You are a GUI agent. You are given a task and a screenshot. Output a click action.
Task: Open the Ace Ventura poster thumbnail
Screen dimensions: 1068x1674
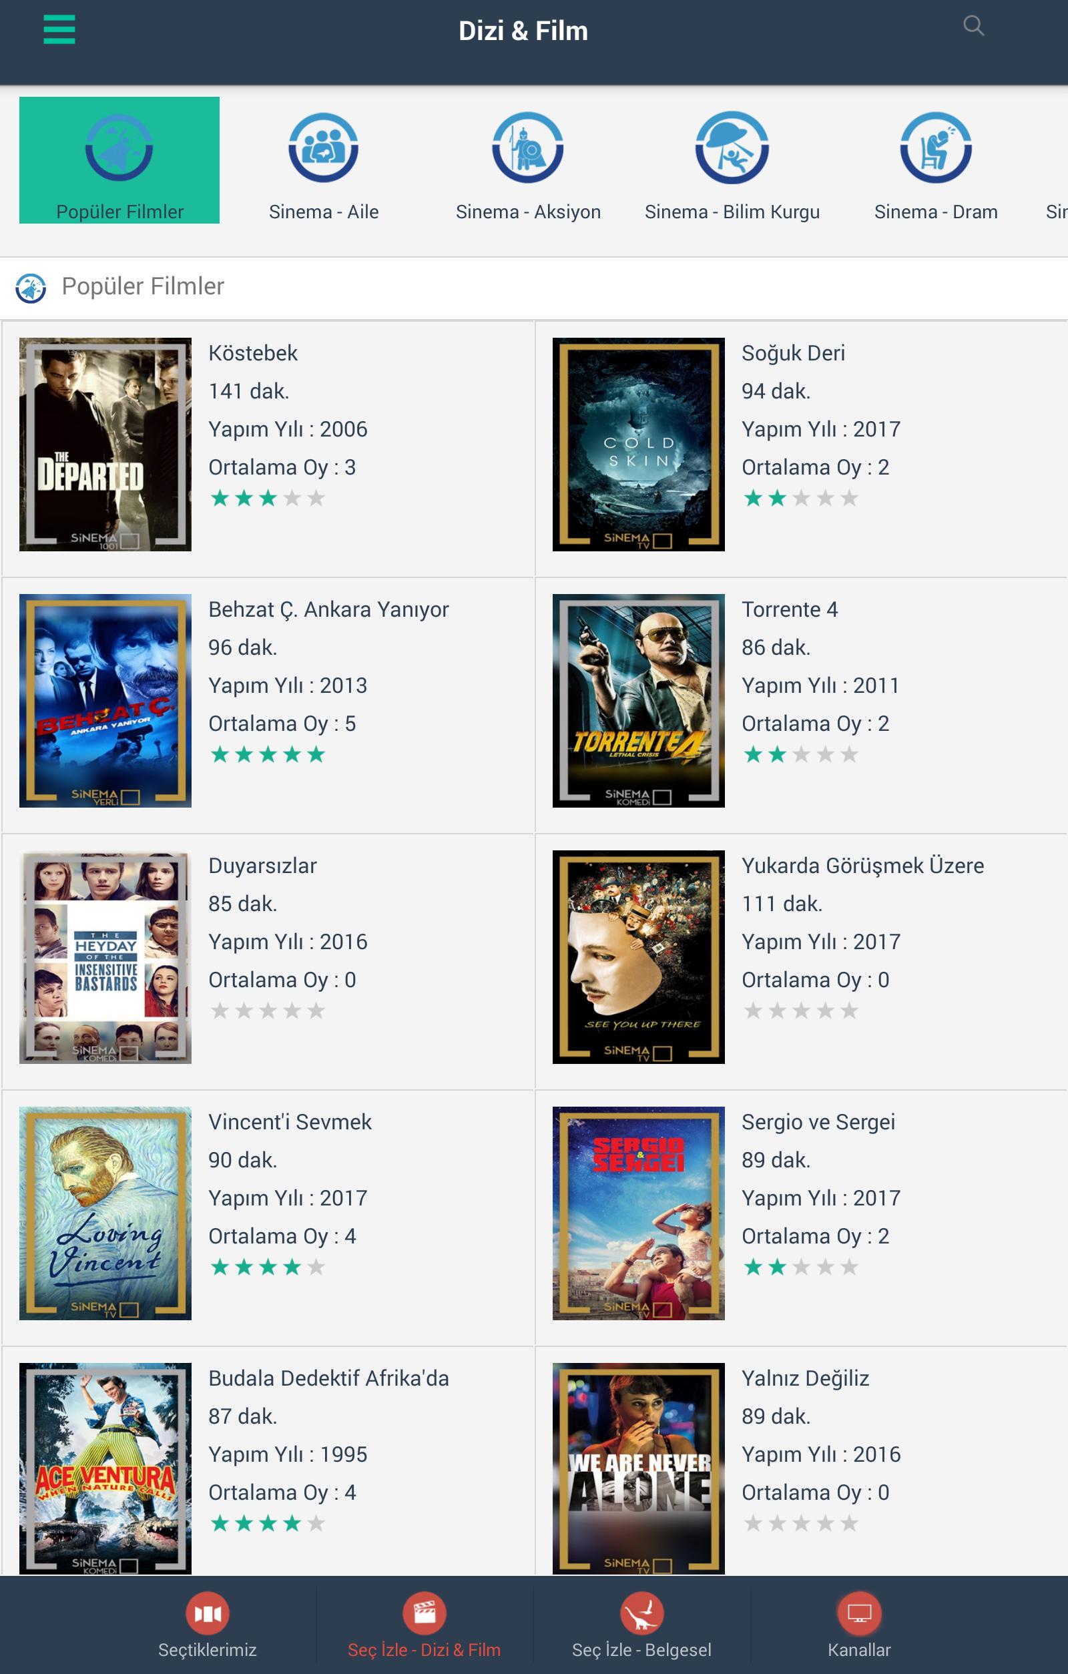pyautogui.click(x=105, y=1468)
